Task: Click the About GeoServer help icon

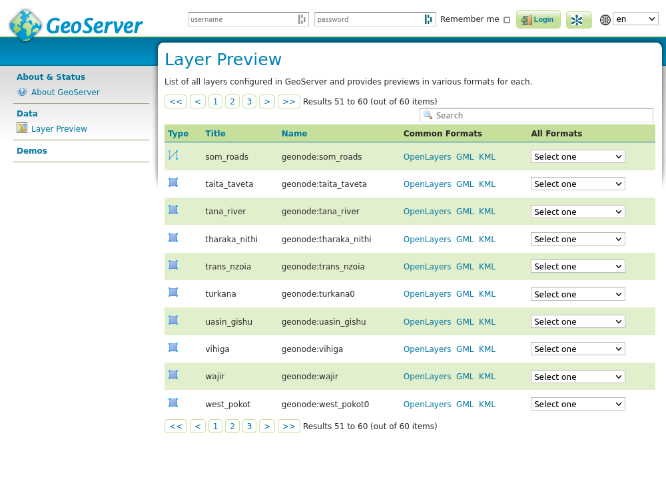Action: [22, 92]
